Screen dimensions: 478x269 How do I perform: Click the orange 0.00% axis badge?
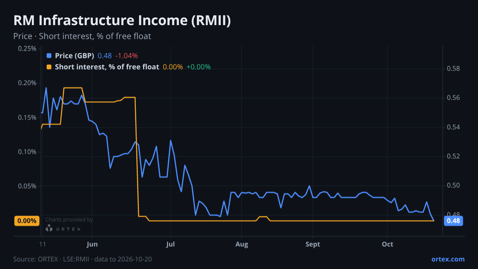click(x=27, y=221)
